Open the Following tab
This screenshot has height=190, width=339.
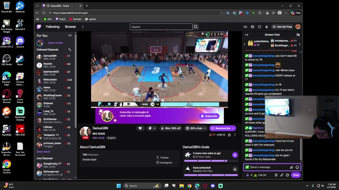52,27
